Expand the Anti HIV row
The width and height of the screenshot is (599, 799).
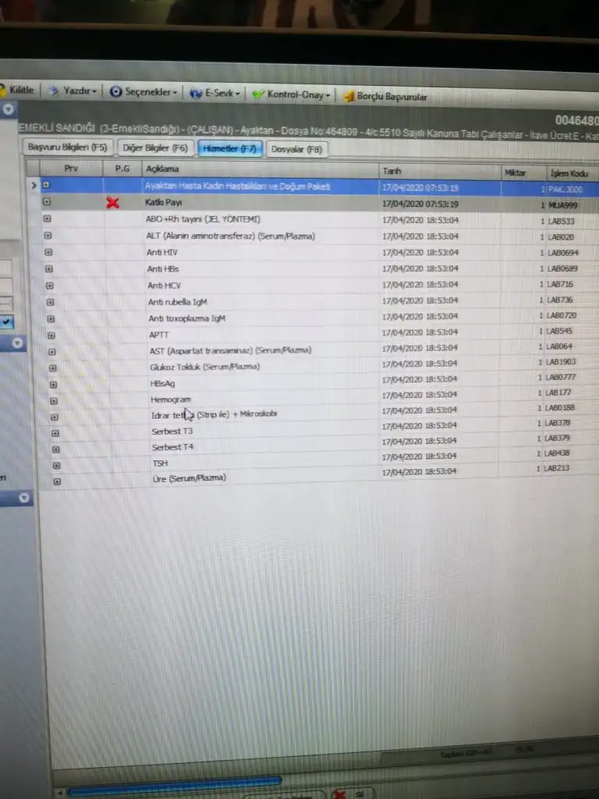coord(48,252)
